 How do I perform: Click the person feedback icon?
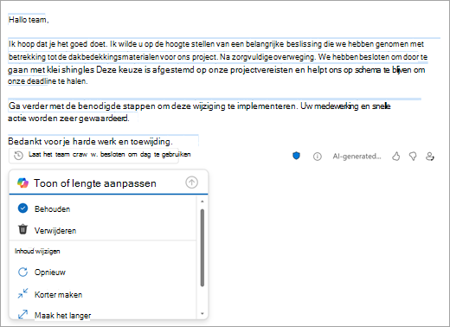430,157
